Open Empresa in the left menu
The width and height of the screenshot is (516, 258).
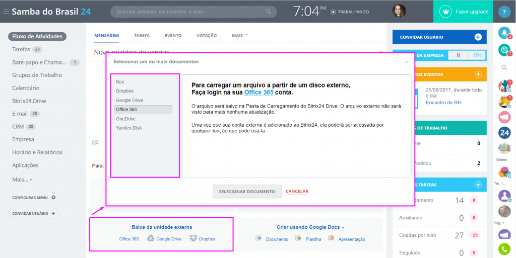(23, 139)
